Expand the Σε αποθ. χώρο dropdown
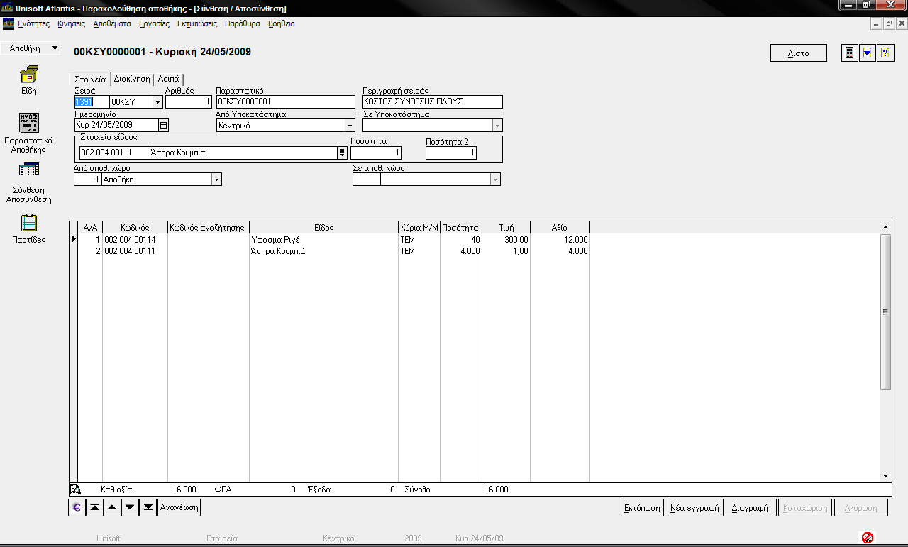908x547 pixels. (495, 180)
